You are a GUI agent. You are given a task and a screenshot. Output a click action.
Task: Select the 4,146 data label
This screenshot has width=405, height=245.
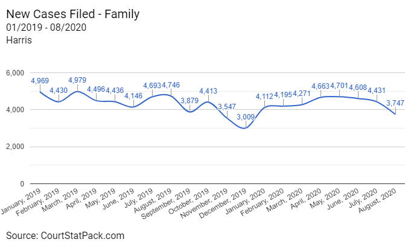pyautogui.click(x=133, y=95)
